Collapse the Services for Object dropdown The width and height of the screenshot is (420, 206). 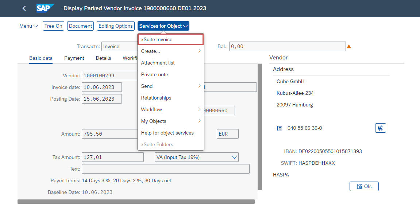point(163,26)
